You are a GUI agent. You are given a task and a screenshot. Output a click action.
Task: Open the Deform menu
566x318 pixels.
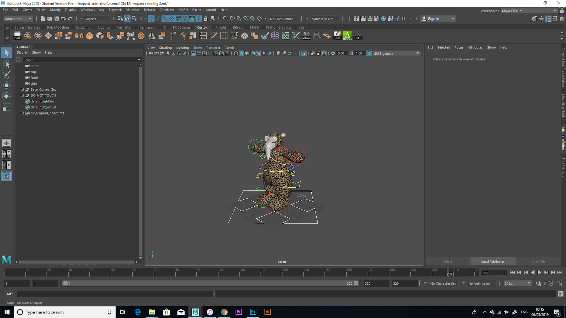click(x=149, y=10)
